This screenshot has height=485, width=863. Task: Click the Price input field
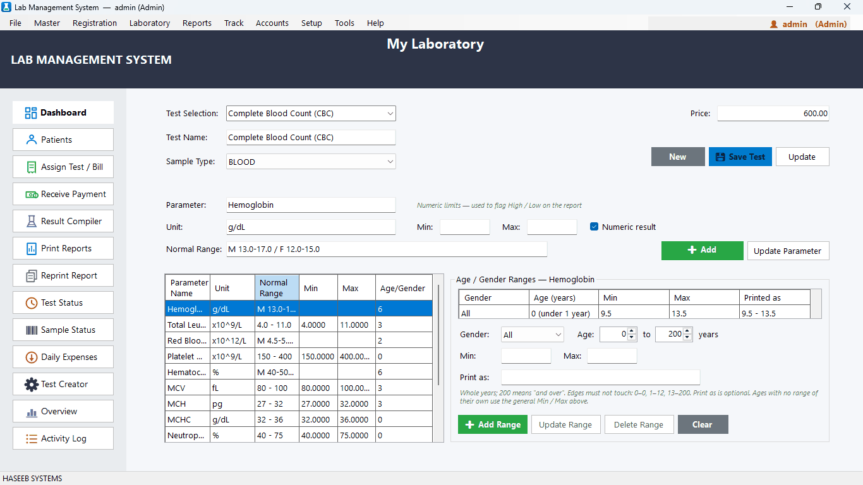coord(773,114)
